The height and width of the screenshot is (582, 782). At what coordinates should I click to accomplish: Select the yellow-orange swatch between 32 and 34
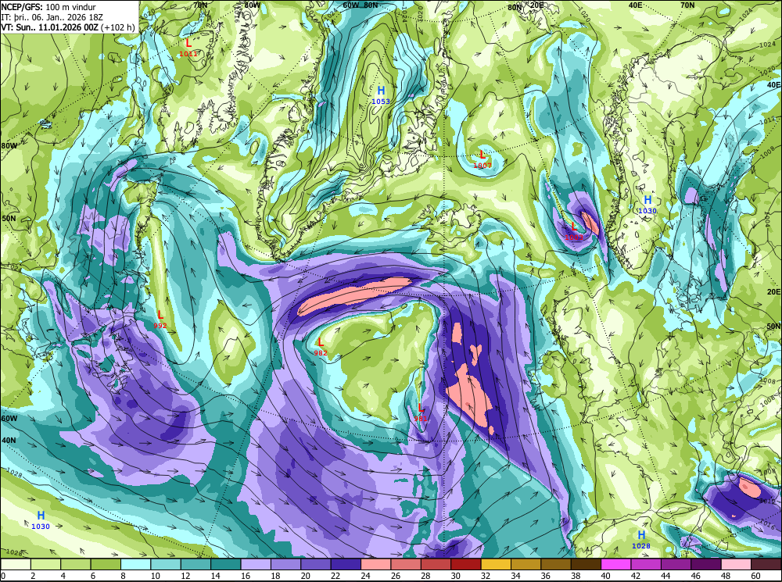pos(496,564)
